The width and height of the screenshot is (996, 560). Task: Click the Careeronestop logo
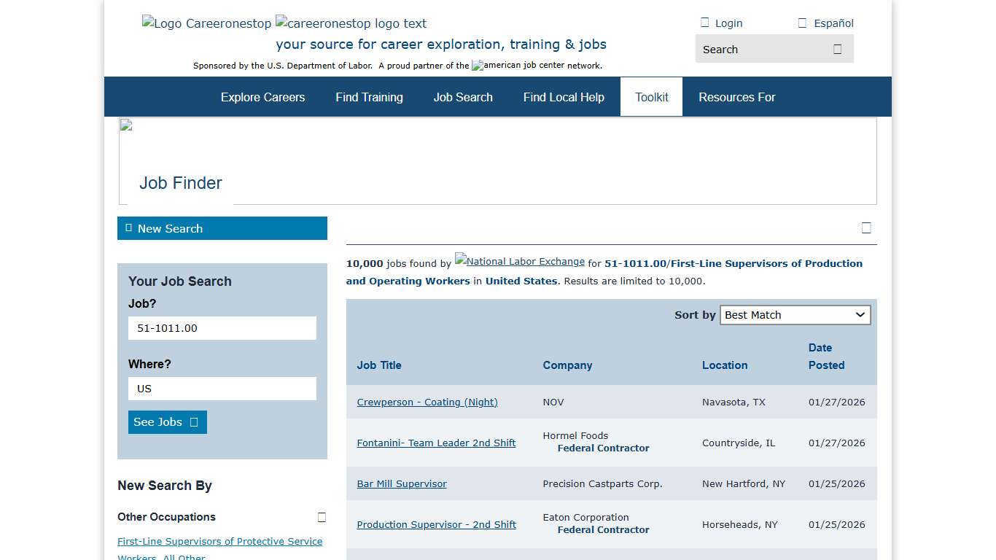click(x=206, y=23)
